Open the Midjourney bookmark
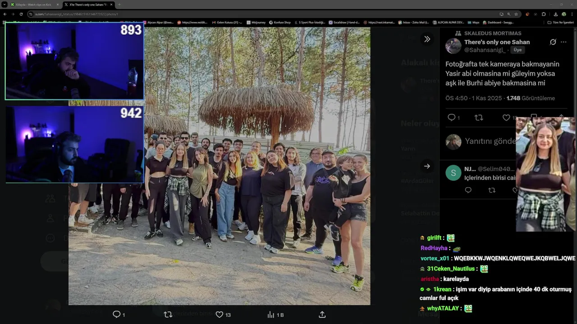Screen dimensions: 577x324 point(256,22)
